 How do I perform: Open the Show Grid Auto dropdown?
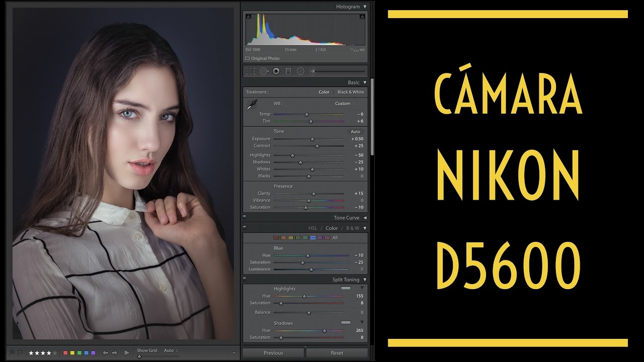click(171, 350)
